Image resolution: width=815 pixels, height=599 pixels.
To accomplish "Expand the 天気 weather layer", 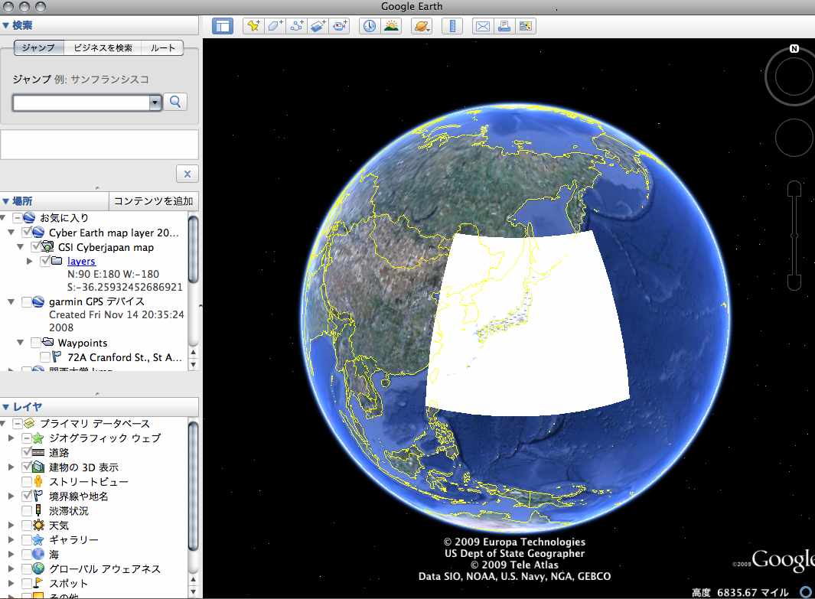I will [11, 526].
